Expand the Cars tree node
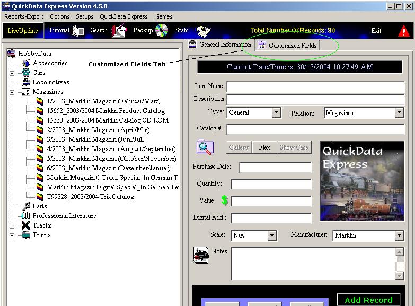415x306 pixels. pos(12,73)
